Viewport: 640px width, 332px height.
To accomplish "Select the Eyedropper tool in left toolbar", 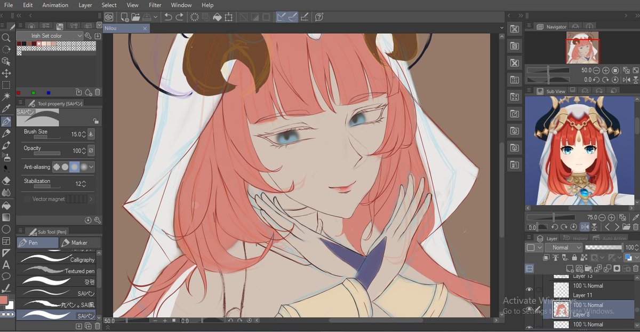I will [x=6, y=108].
